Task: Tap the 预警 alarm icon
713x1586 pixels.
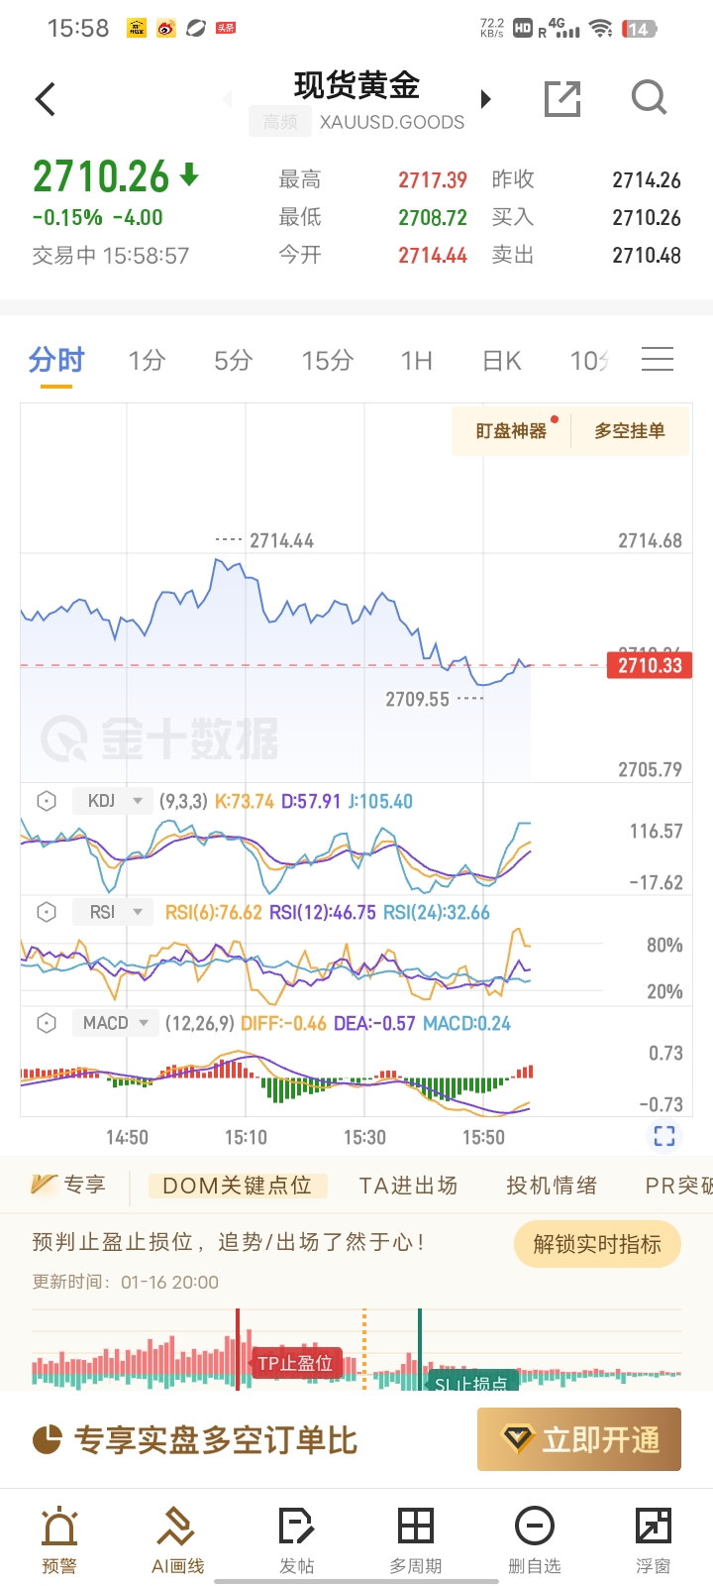Action: click(x=59, y=1539)
